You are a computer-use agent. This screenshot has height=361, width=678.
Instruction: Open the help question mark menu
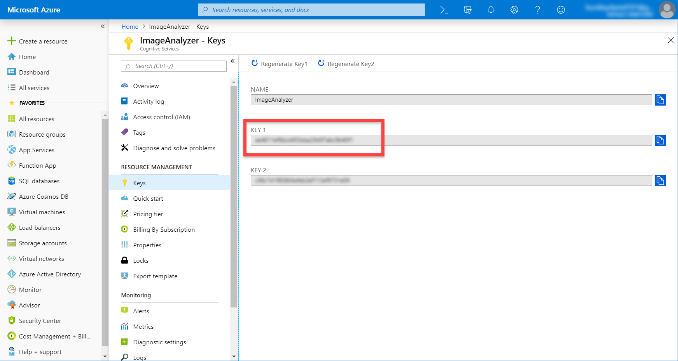tap(538, 10)
